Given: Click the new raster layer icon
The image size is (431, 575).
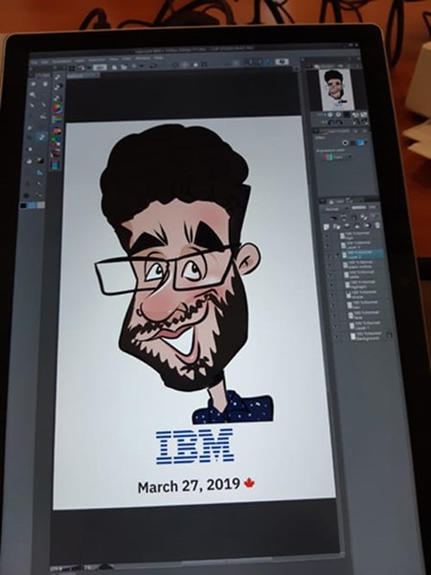Looking at the screenshot, I should point(327,227).
